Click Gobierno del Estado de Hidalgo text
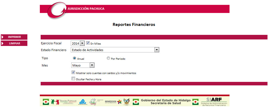This screenshot has width=268, height=107. click(x=166, y=100)
